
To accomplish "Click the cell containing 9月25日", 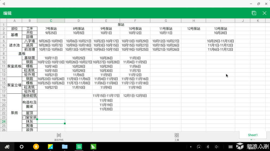I will tap(51, 33).
